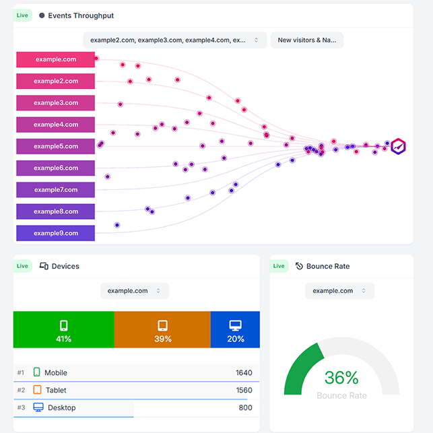
Task: Click the 20% desktop share label
Action: point(236,339)
